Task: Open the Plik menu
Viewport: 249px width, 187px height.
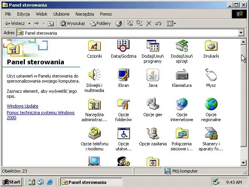Action: pyautogui.click(x=8, y=14)
